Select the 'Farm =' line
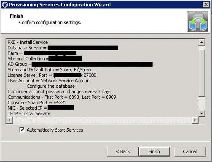212x162 pixels. point(42,53)
